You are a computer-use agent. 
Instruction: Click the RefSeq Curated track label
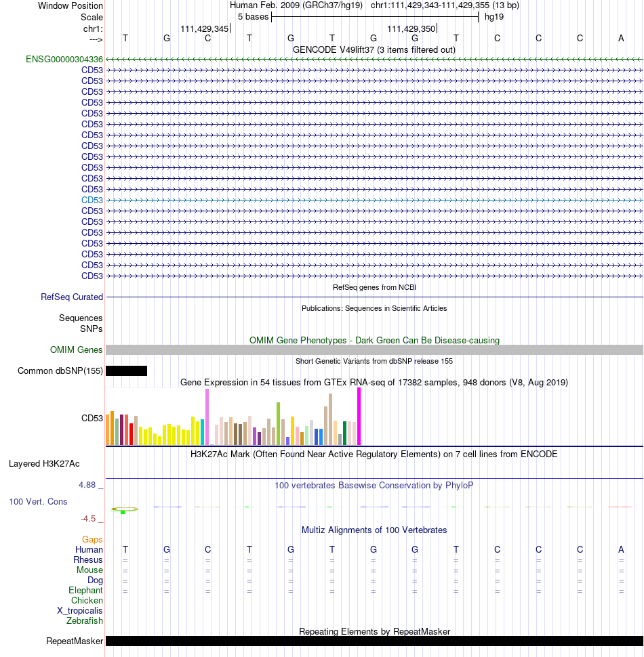click(x=72, y=297)
